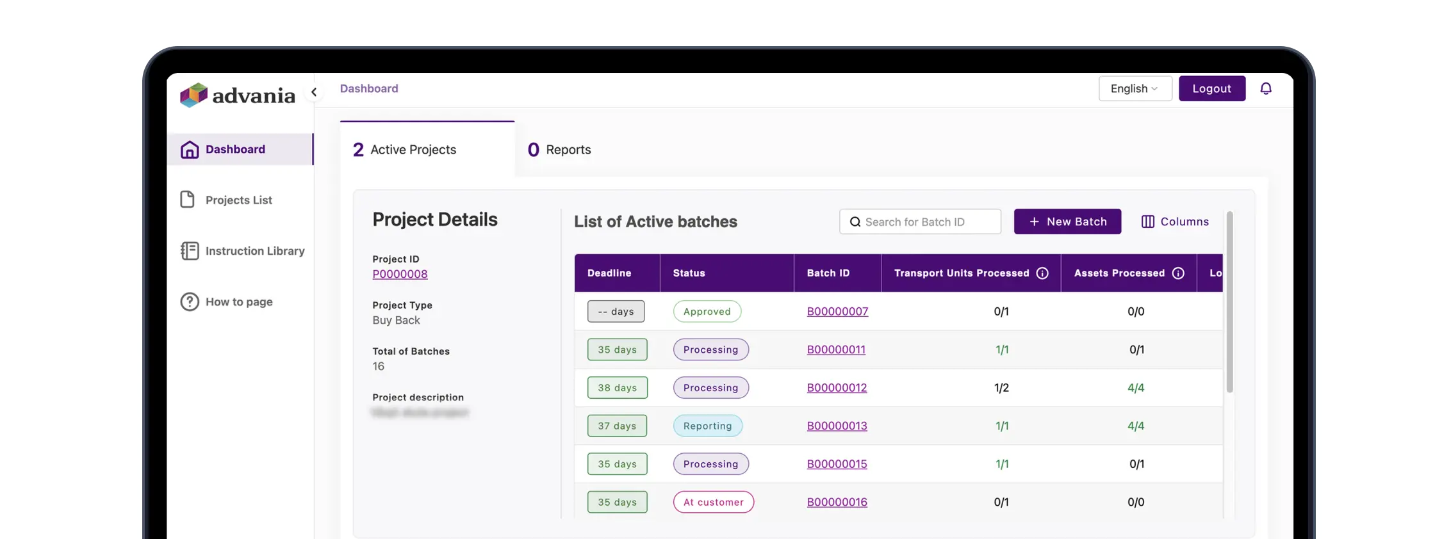This screenshot has height=539, width=1451.
Task: Click the search magnifier icon
Action: coord(855,222)
